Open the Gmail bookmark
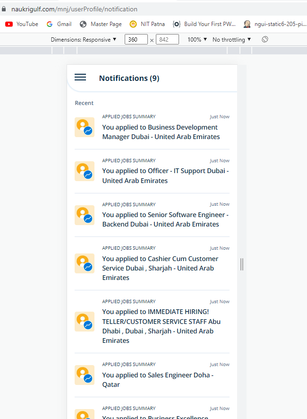Viewport: 307px width, 419px height. (59, 24)
